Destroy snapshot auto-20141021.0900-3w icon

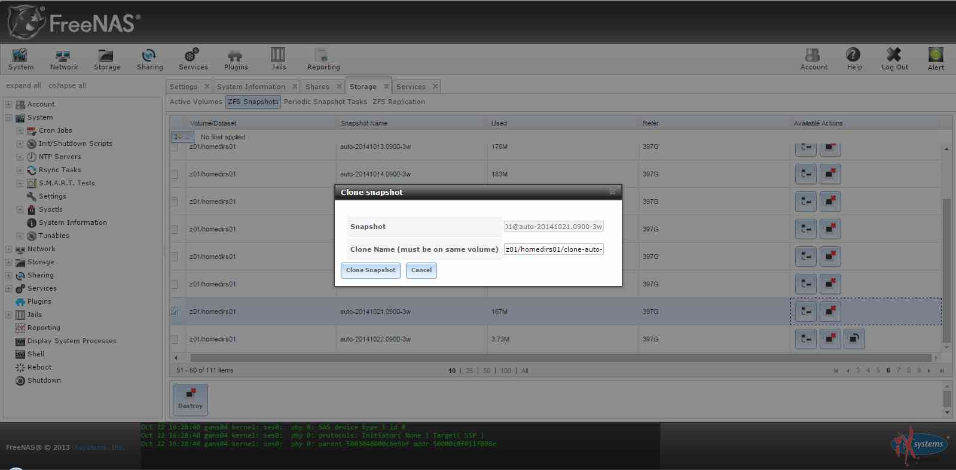tap(830, 312)
